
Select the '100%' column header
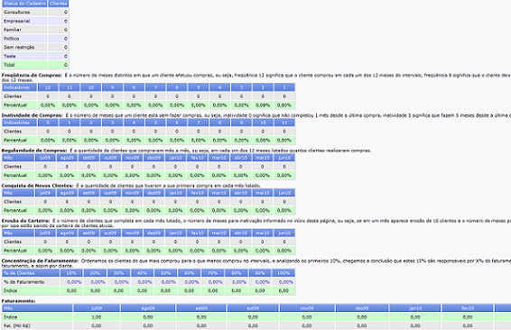click(283, 272)
